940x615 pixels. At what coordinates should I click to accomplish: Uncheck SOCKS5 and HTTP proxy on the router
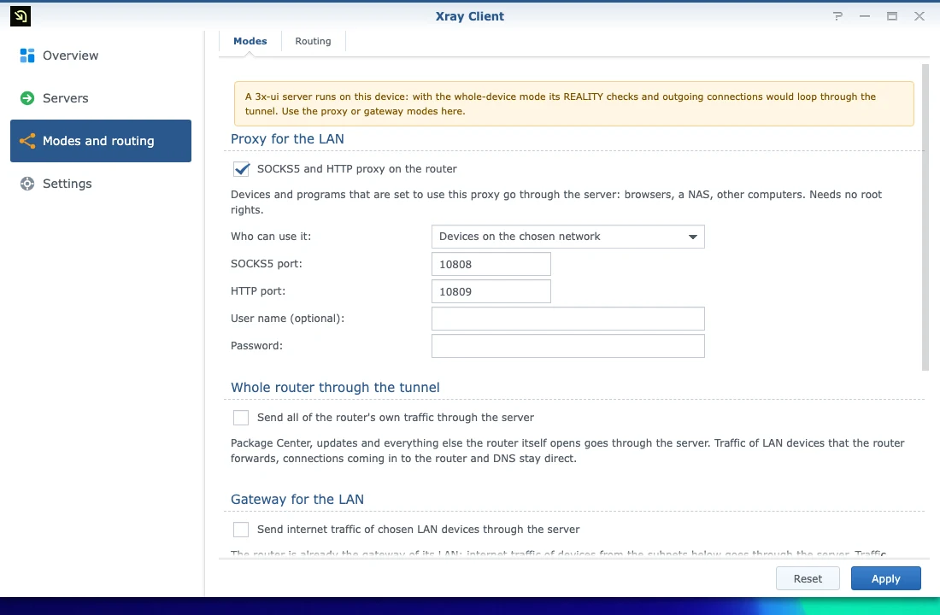tap(241, 169)
